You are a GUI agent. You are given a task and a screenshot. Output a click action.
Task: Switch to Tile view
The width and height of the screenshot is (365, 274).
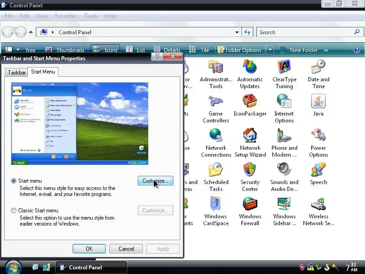point(199,50)
